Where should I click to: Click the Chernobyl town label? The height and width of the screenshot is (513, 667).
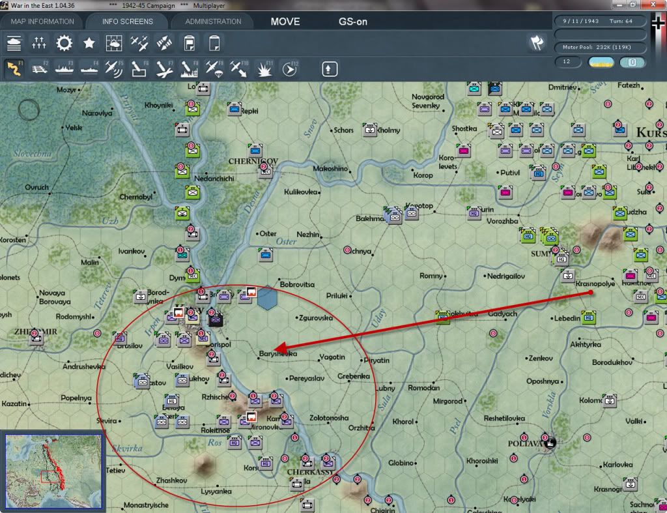(135, 197)
